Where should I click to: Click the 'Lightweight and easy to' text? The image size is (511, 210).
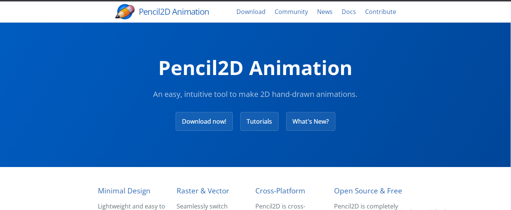click(x=131, y=206)
